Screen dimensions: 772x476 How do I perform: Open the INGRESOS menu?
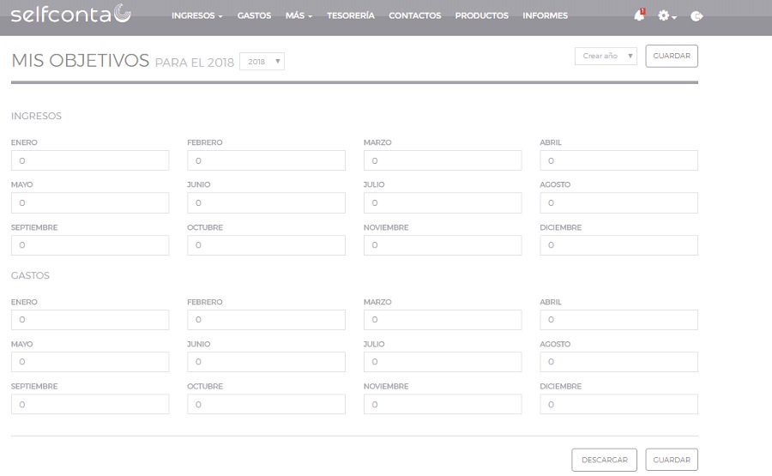pos(197,15)
